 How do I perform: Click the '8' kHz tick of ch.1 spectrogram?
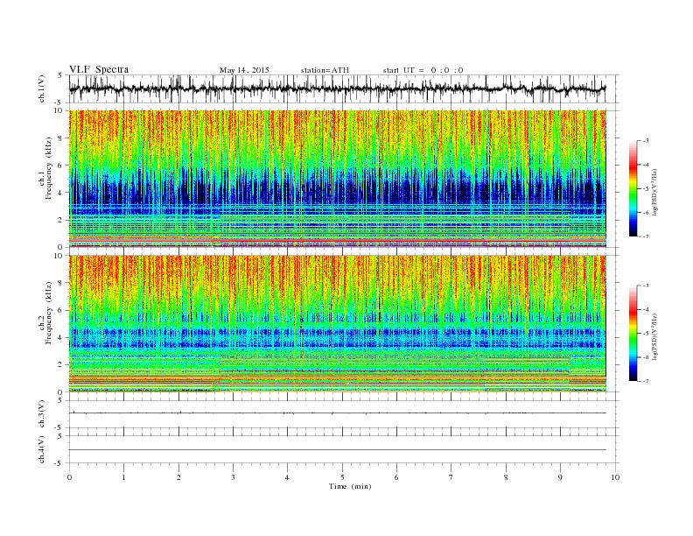[61, 138]
